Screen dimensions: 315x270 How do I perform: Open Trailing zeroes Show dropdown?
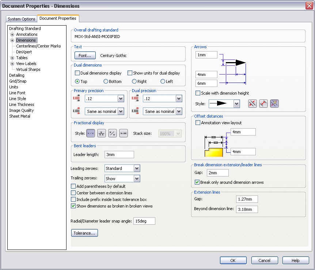click(x=137, y=178)
